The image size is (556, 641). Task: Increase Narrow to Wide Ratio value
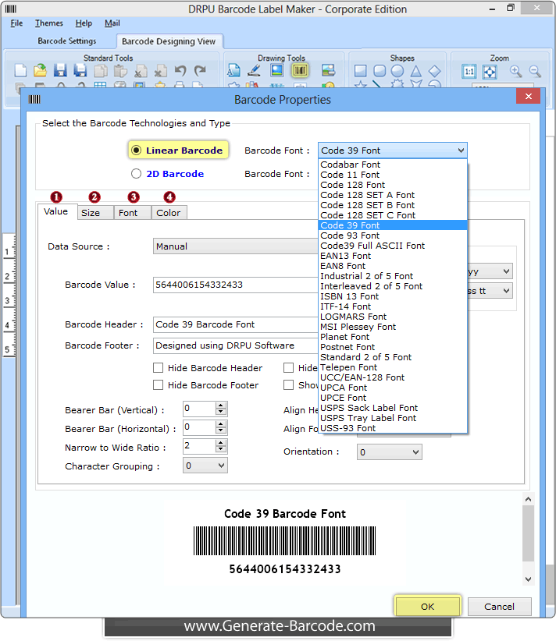(x=221, y=443)
